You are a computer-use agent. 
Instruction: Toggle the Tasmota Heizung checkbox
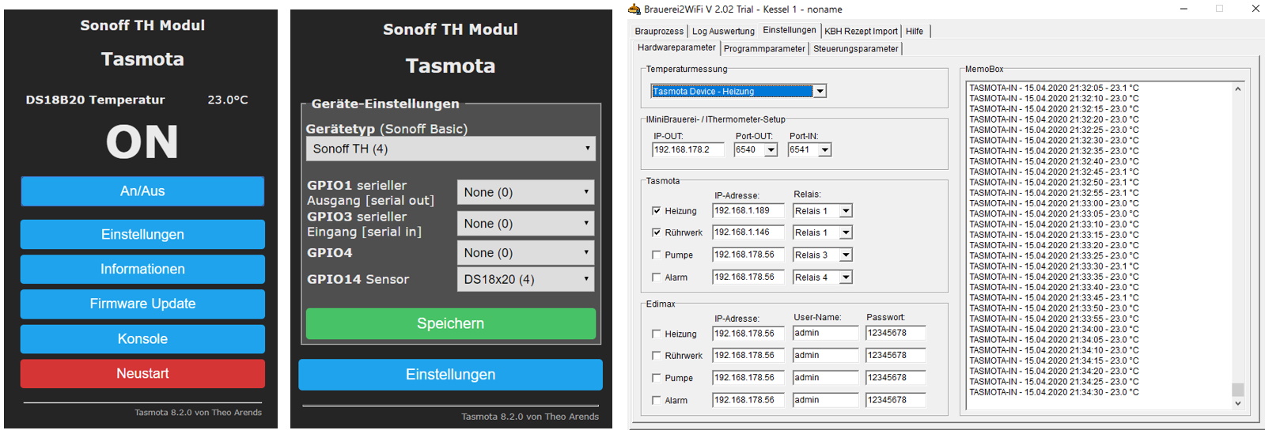[x=656, y=211]
